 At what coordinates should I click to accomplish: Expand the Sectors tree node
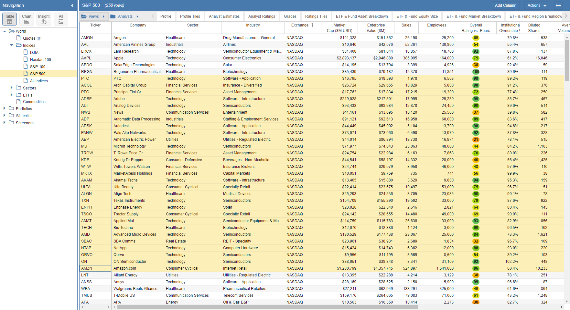click(x=12, y=88)
